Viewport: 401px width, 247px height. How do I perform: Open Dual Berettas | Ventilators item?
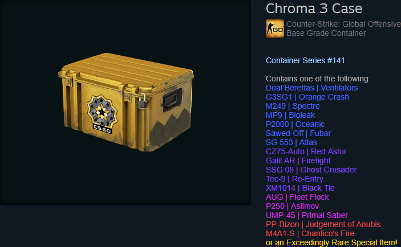[311, 88]
